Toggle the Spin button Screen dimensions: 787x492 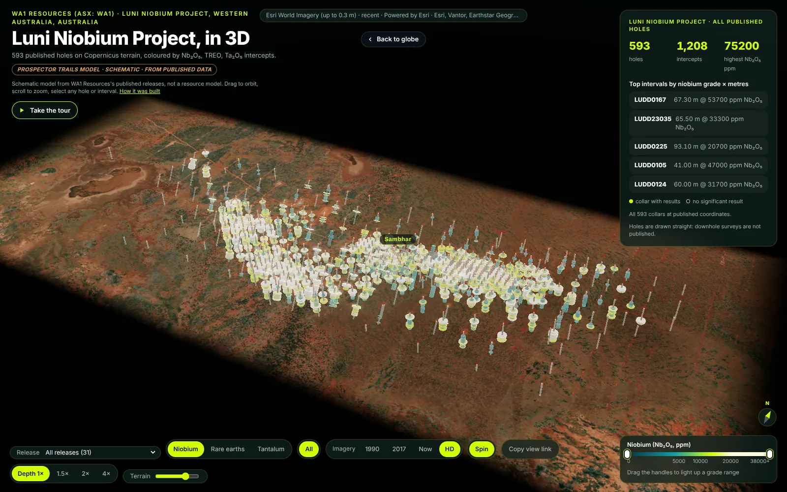pos(482,449)
